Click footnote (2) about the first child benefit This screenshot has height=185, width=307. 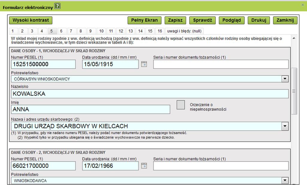click(x=96, y=137)
